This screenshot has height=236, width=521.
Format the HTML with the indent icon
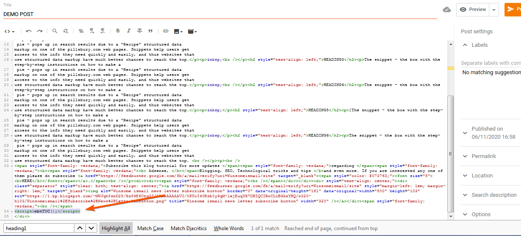pos(81,31)
